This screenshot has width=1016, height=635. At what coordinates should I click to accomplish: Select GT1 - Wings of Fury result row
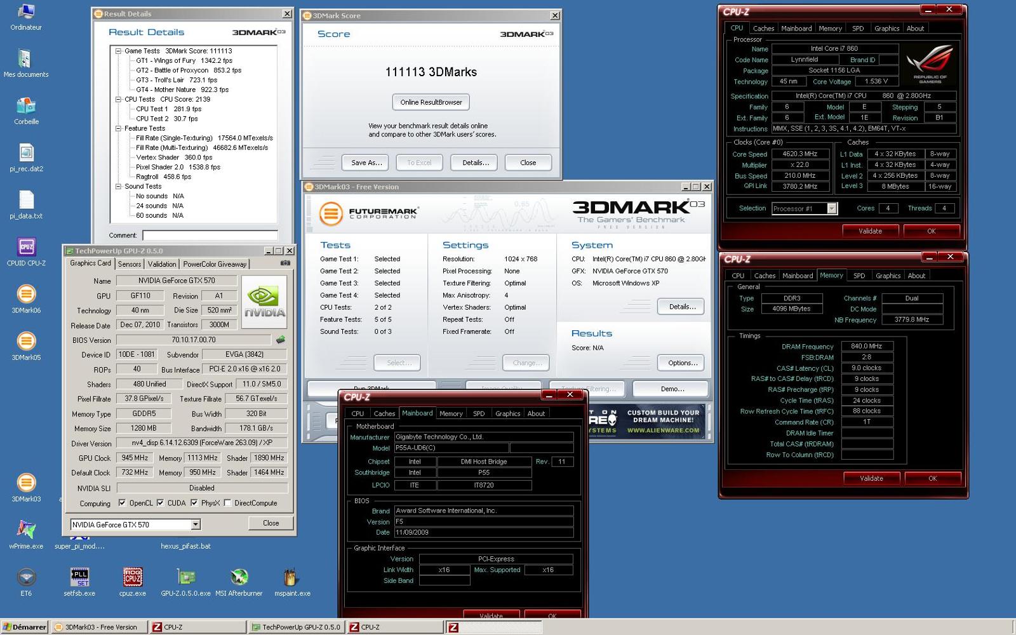click(184, 61)
